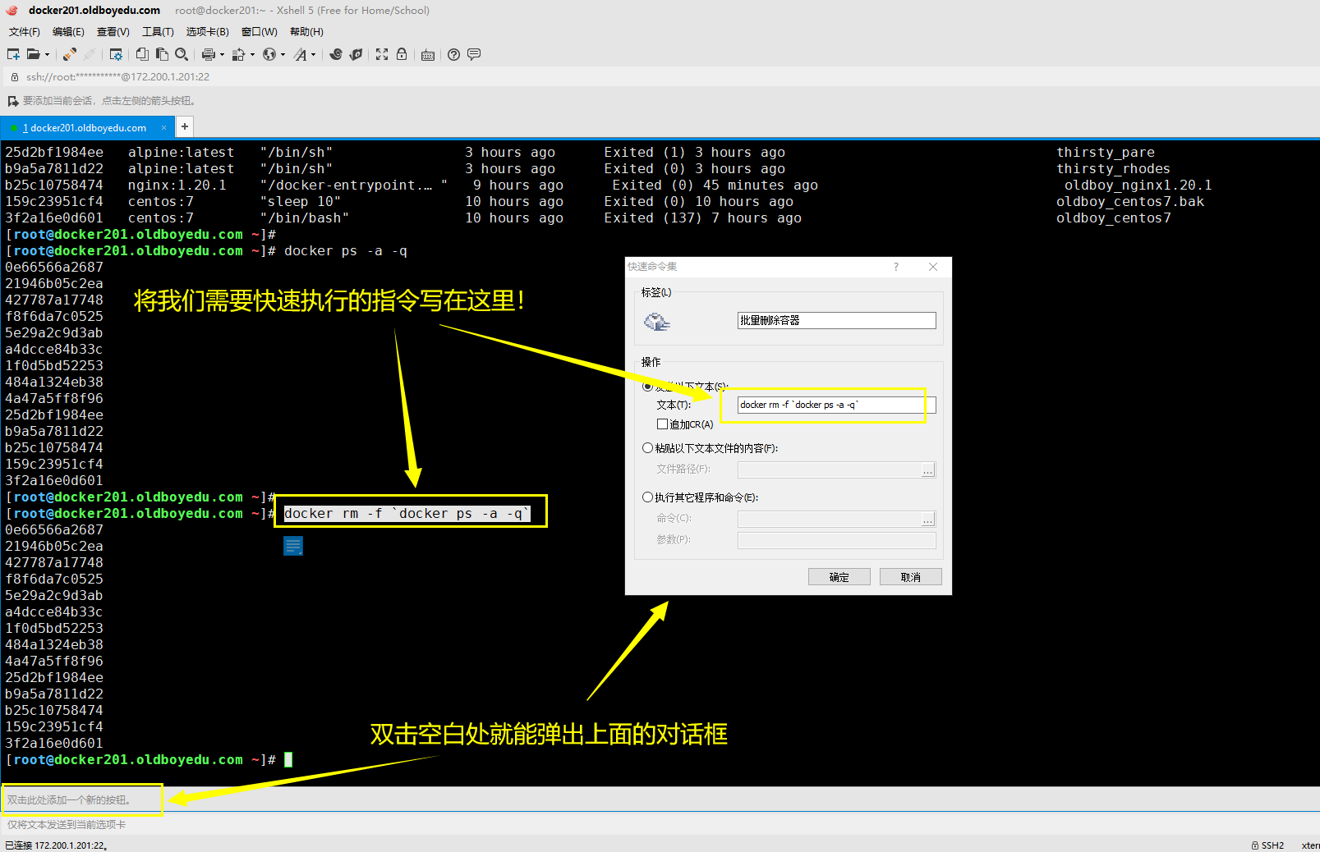This screenshot has height=852, width=1320.
Task: Select the 粘贴以下文本文件的内容 radio option
Action: click(x=647, y=448)
